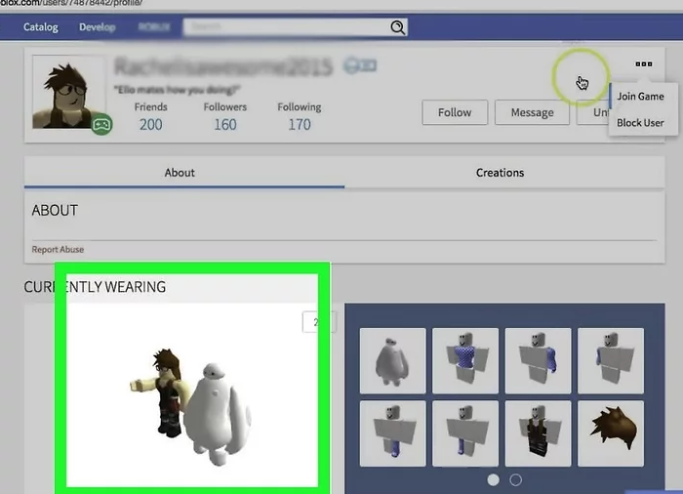This screenshot has width=683, height=494.
Task: Select the blue left arm item thumbnail
Action: click(x=538, y=361)
